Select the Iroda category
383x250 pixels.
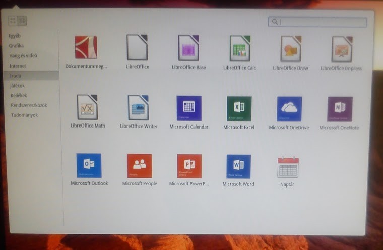[x=31, y=76]
